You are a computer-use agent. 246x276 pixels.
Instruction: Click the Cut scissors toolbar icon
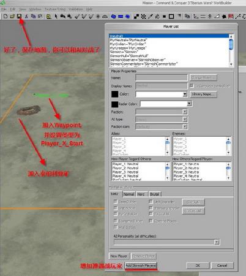(x=26, y=16)
